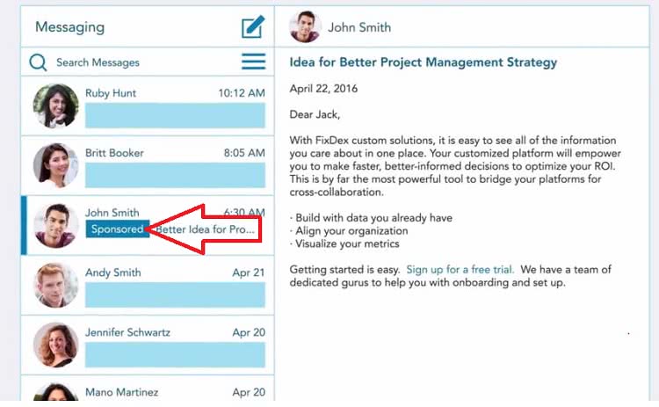
Task: Open Jennifer Schwartz conversation
Action: 148,345
